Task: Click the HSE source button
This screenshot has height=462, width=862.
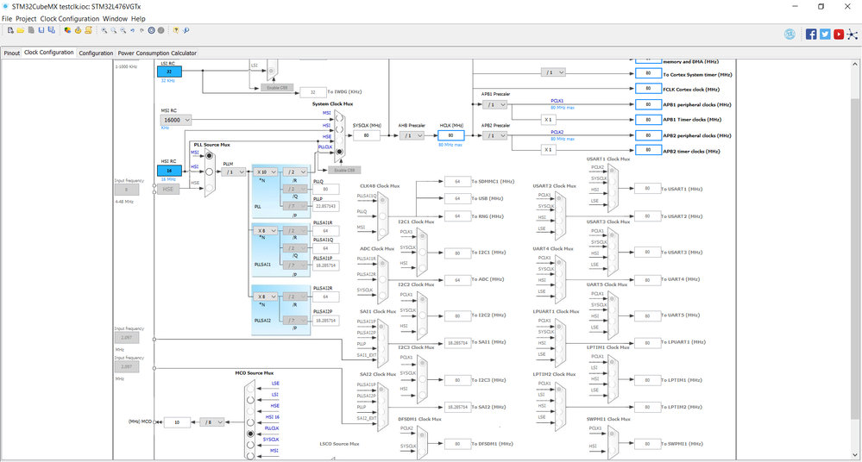Action: (167, 189)
